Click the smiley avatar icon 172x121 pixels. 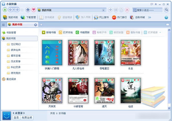[7, 116]
